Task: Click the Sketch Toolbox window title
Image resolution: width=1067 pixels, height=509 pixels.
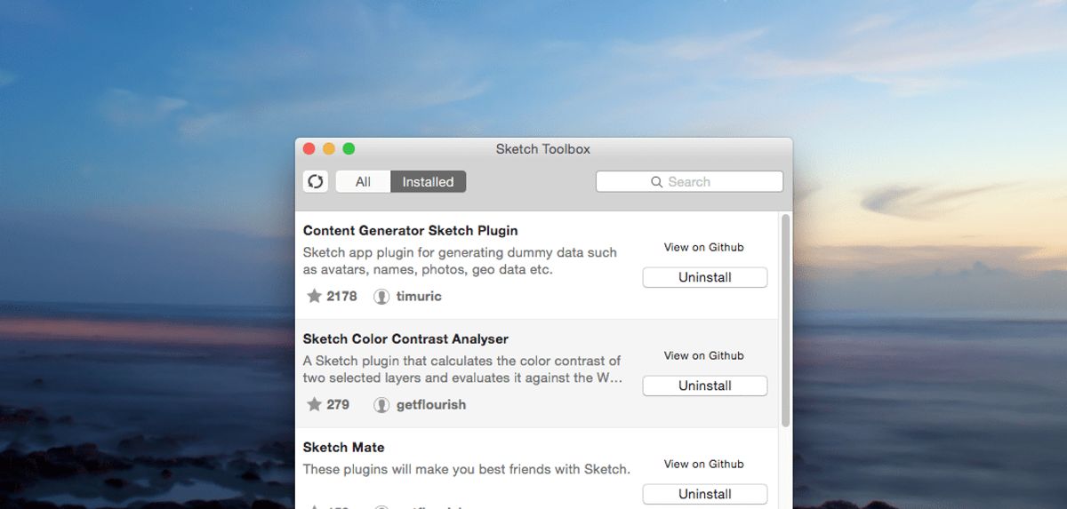Action: [x=542, y=149]
